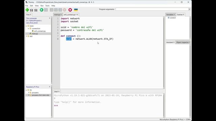This screenshot has width=216, height=121.
Task: Select picozero-0.4.1.dist-info in Pico files
Action: pos(40,95)
